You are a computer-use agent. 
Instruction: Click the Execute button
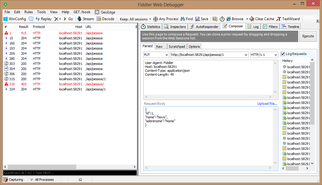308,36
